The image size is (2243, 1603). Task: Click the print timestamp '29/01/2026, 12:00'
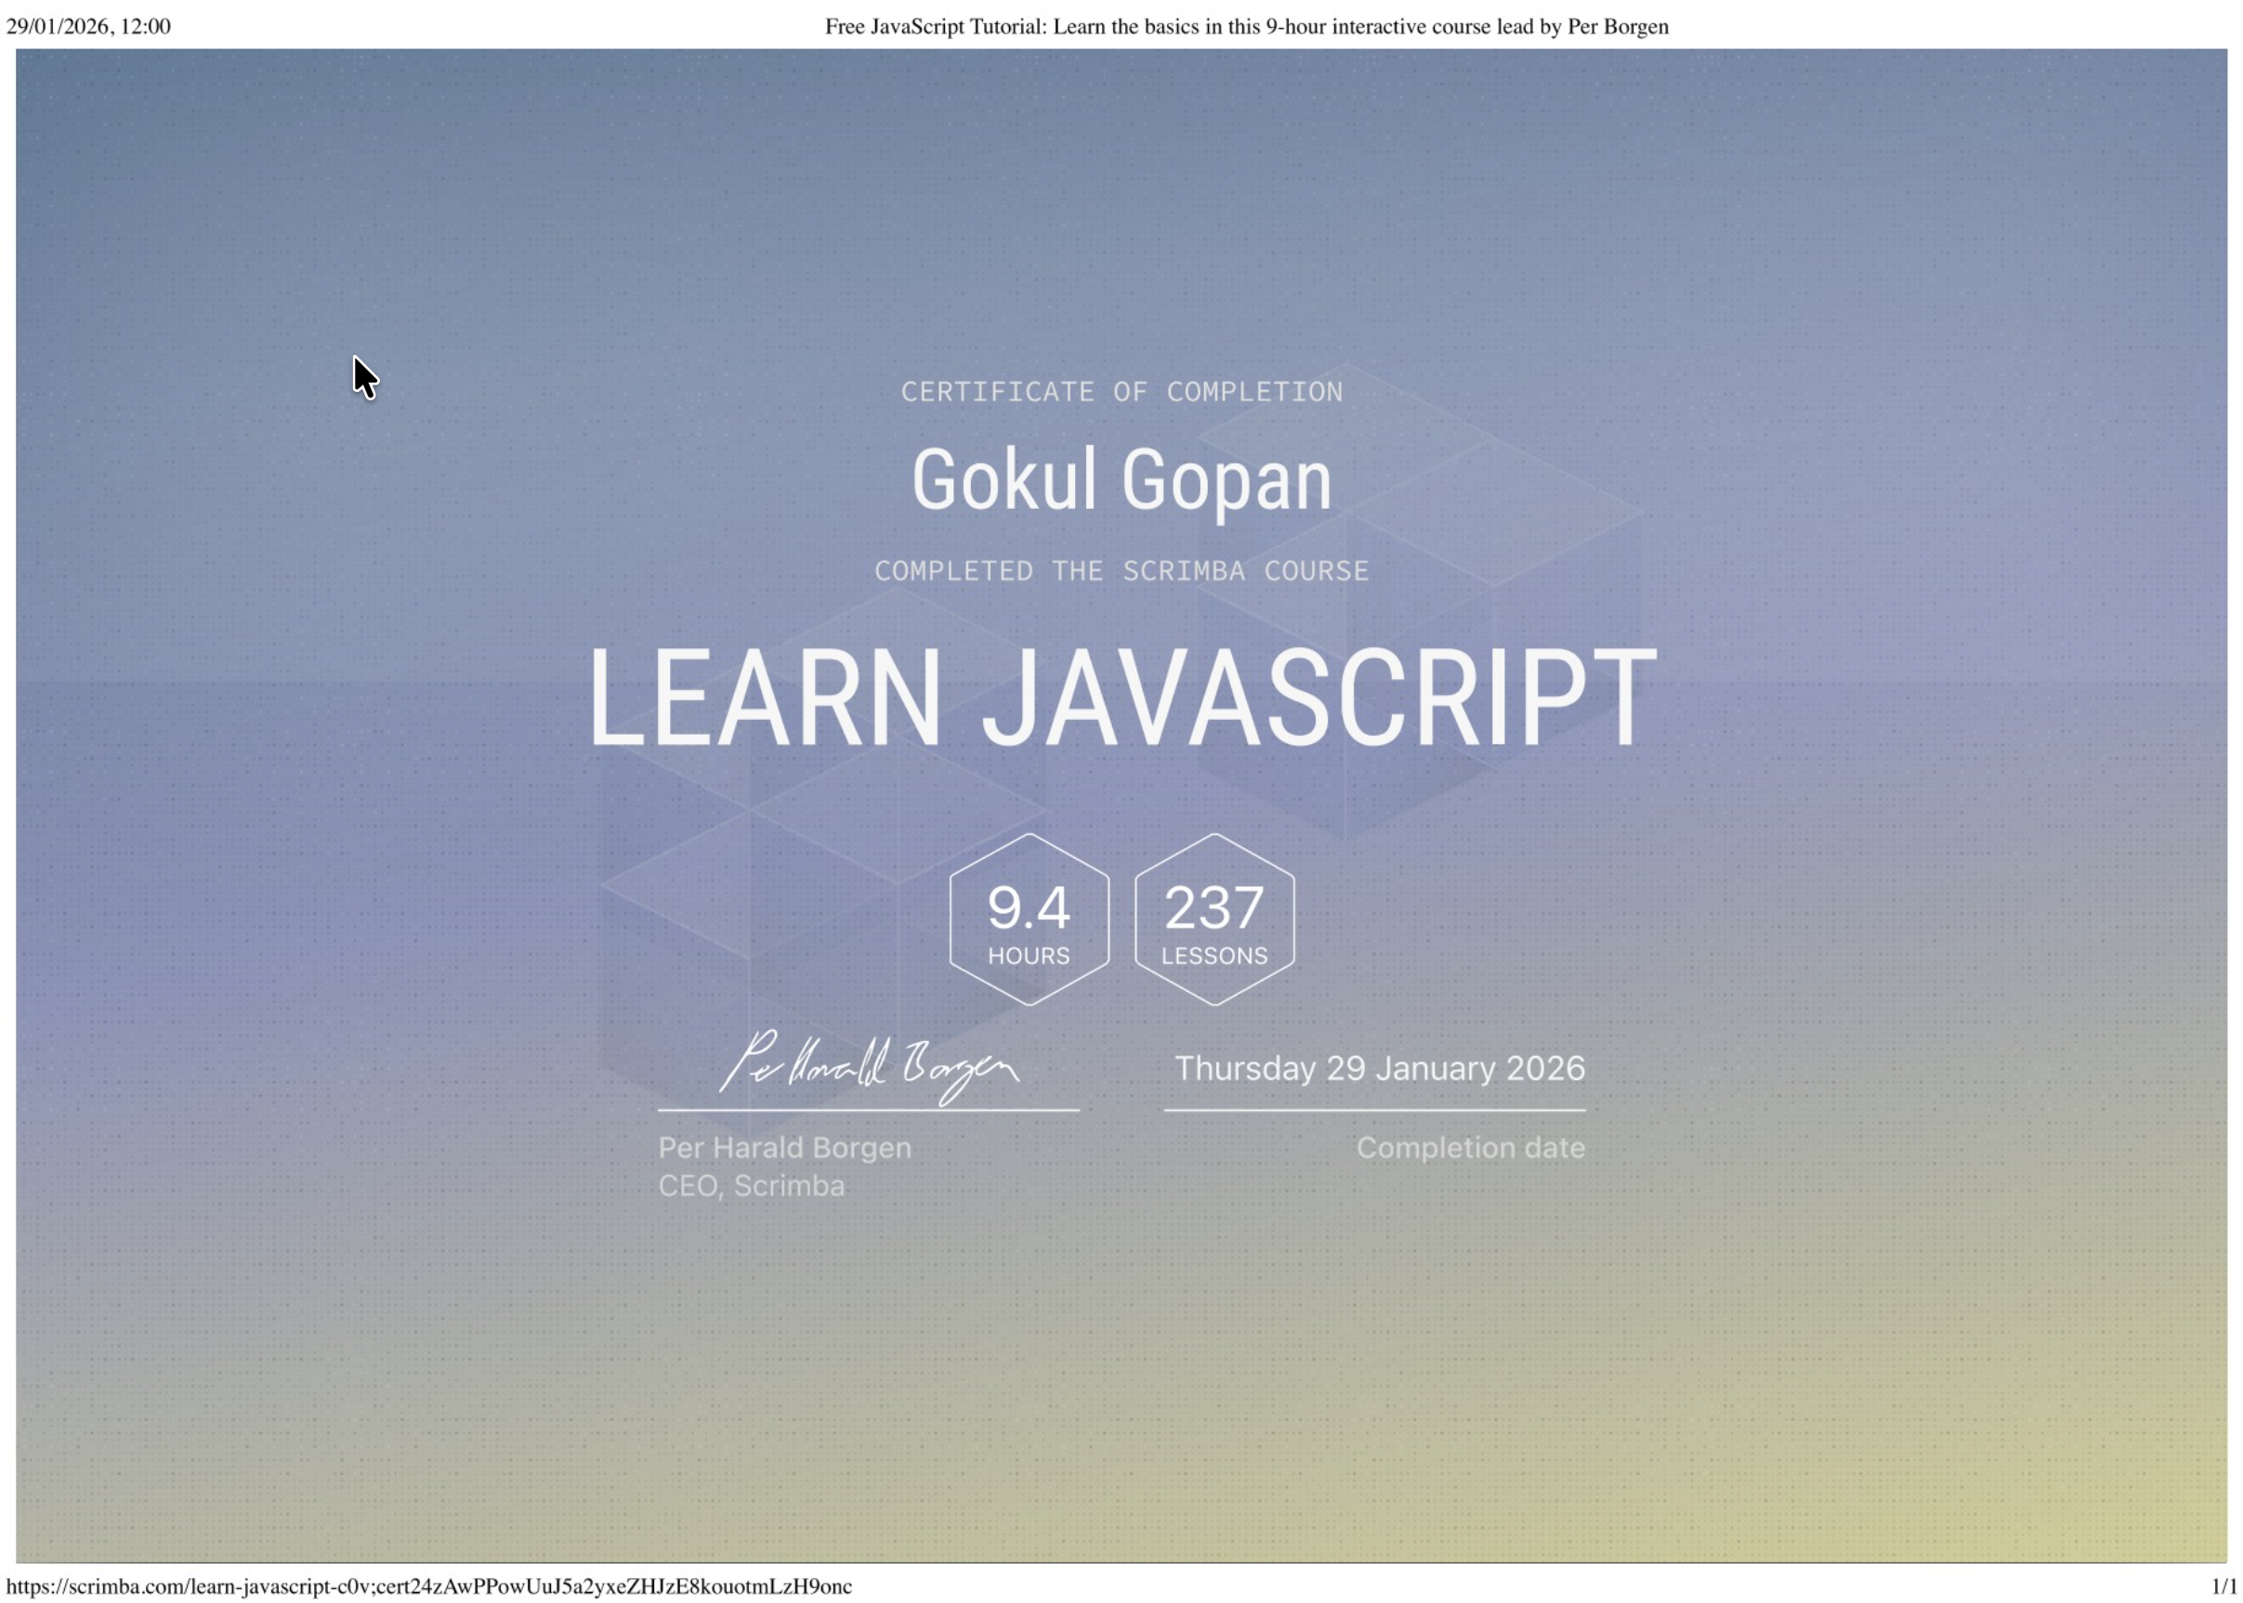[x=89, y=27]
